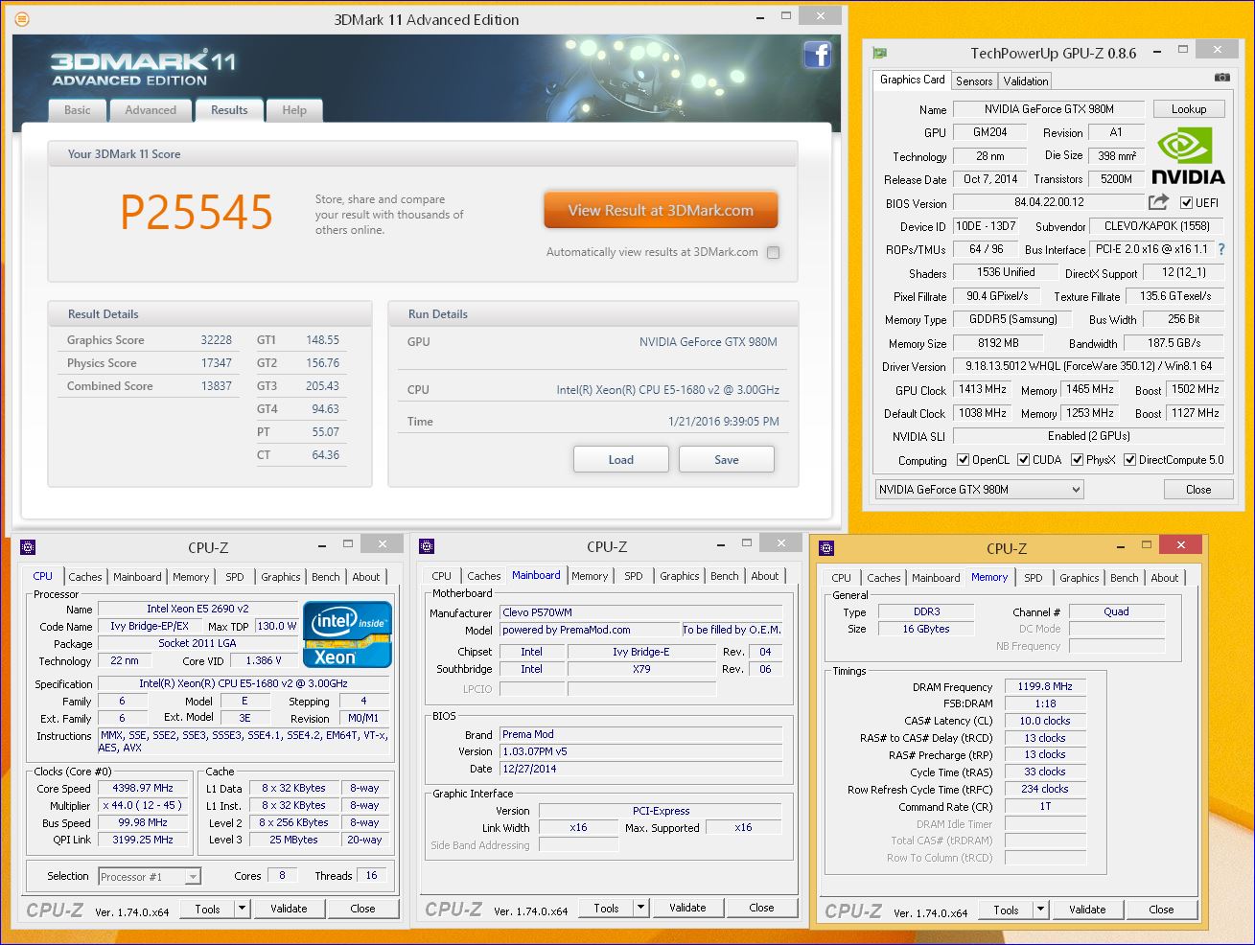Toggle the PhysX checkbox
Viewport: 1255px width, 945px height.
[x=1077, y=460]
